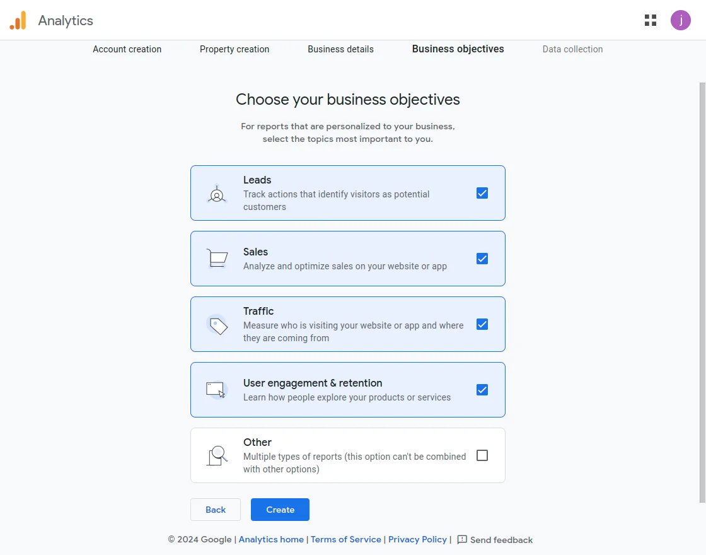706x555 pixels.
Task: Disable the Traffic objective checkbox
Action: pyautogui.click(x=482, y=324)
